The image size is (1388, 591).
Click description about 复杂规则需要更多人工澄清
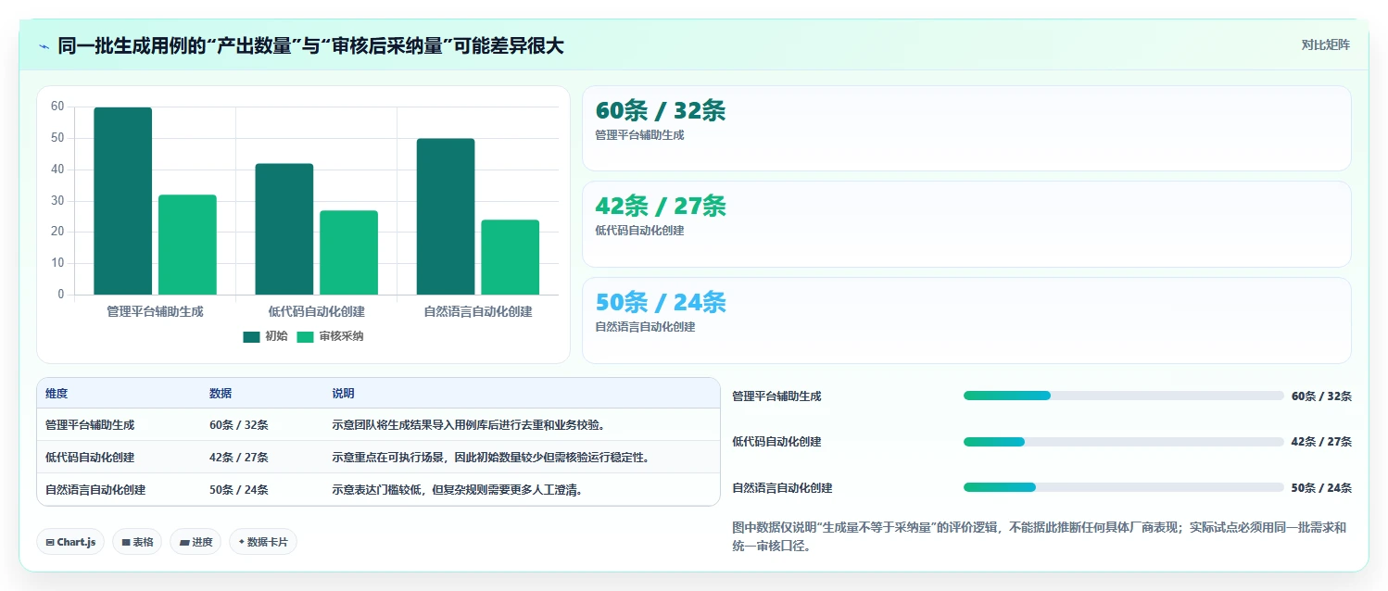[x=457, y=490]
